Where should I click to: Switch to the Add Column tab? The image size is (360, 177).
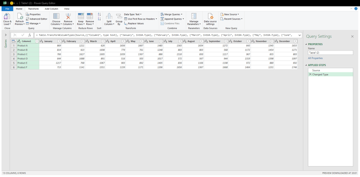52,9
